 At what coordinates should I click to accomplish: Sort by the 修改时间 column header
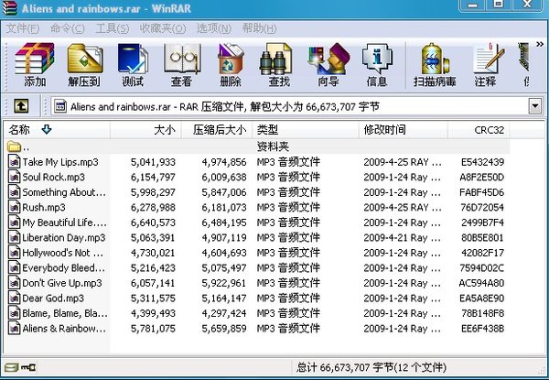pyautogui.click(x=404, y=130)
